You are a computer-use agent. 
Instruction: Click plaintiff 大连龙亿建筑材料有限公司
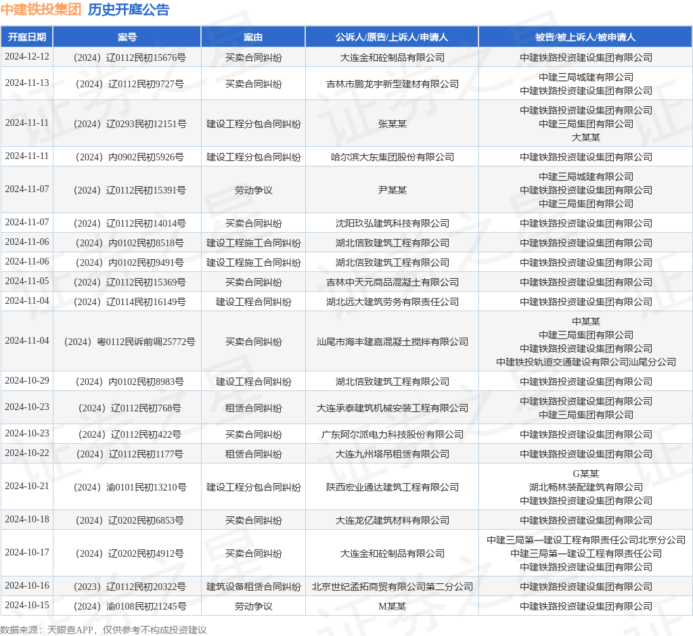(x=393, y=520)
